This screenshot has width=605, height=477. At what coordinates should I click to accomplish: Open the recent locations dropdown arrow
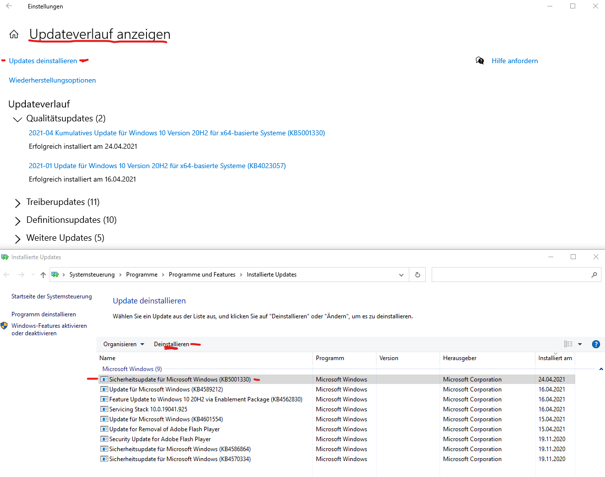tap(33, 275)
